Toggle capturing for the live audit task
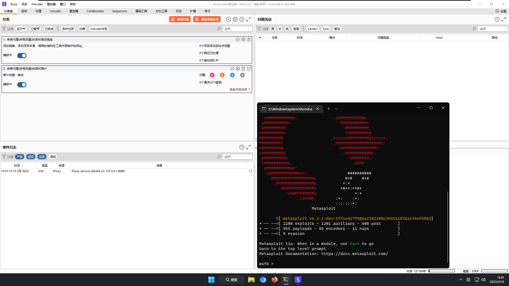Viewport: 509px width, 286px height. 22,84
